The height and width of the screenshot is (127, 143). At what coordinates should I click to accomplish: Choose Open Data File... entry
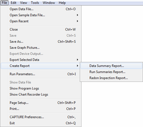click(x=41, y=9)
